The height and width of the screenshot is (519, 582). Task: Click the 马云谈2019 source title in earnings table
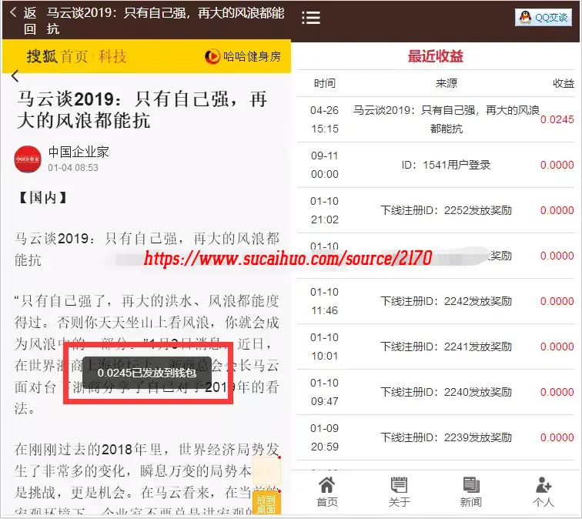pyautogui.click(x=447, y=119)
